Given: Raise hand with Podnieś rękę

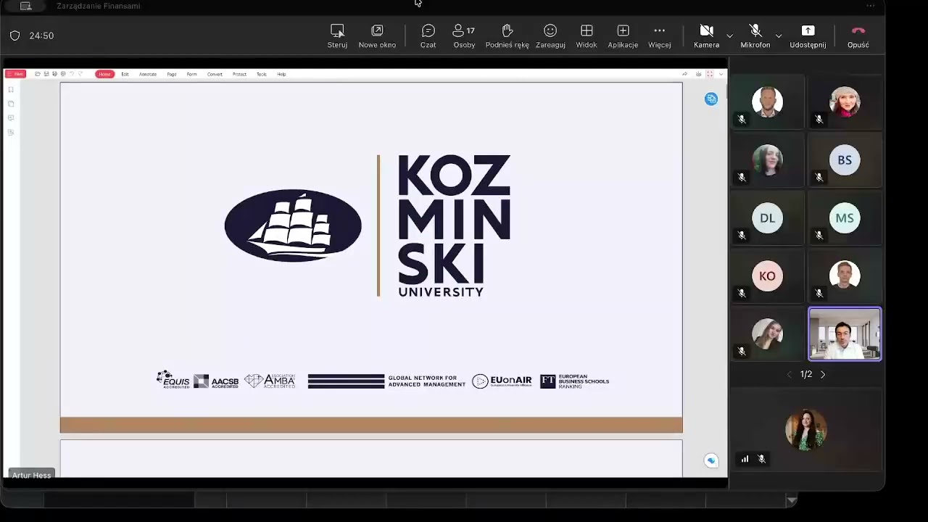Looking at the screenshot, I should pos(507,36).
